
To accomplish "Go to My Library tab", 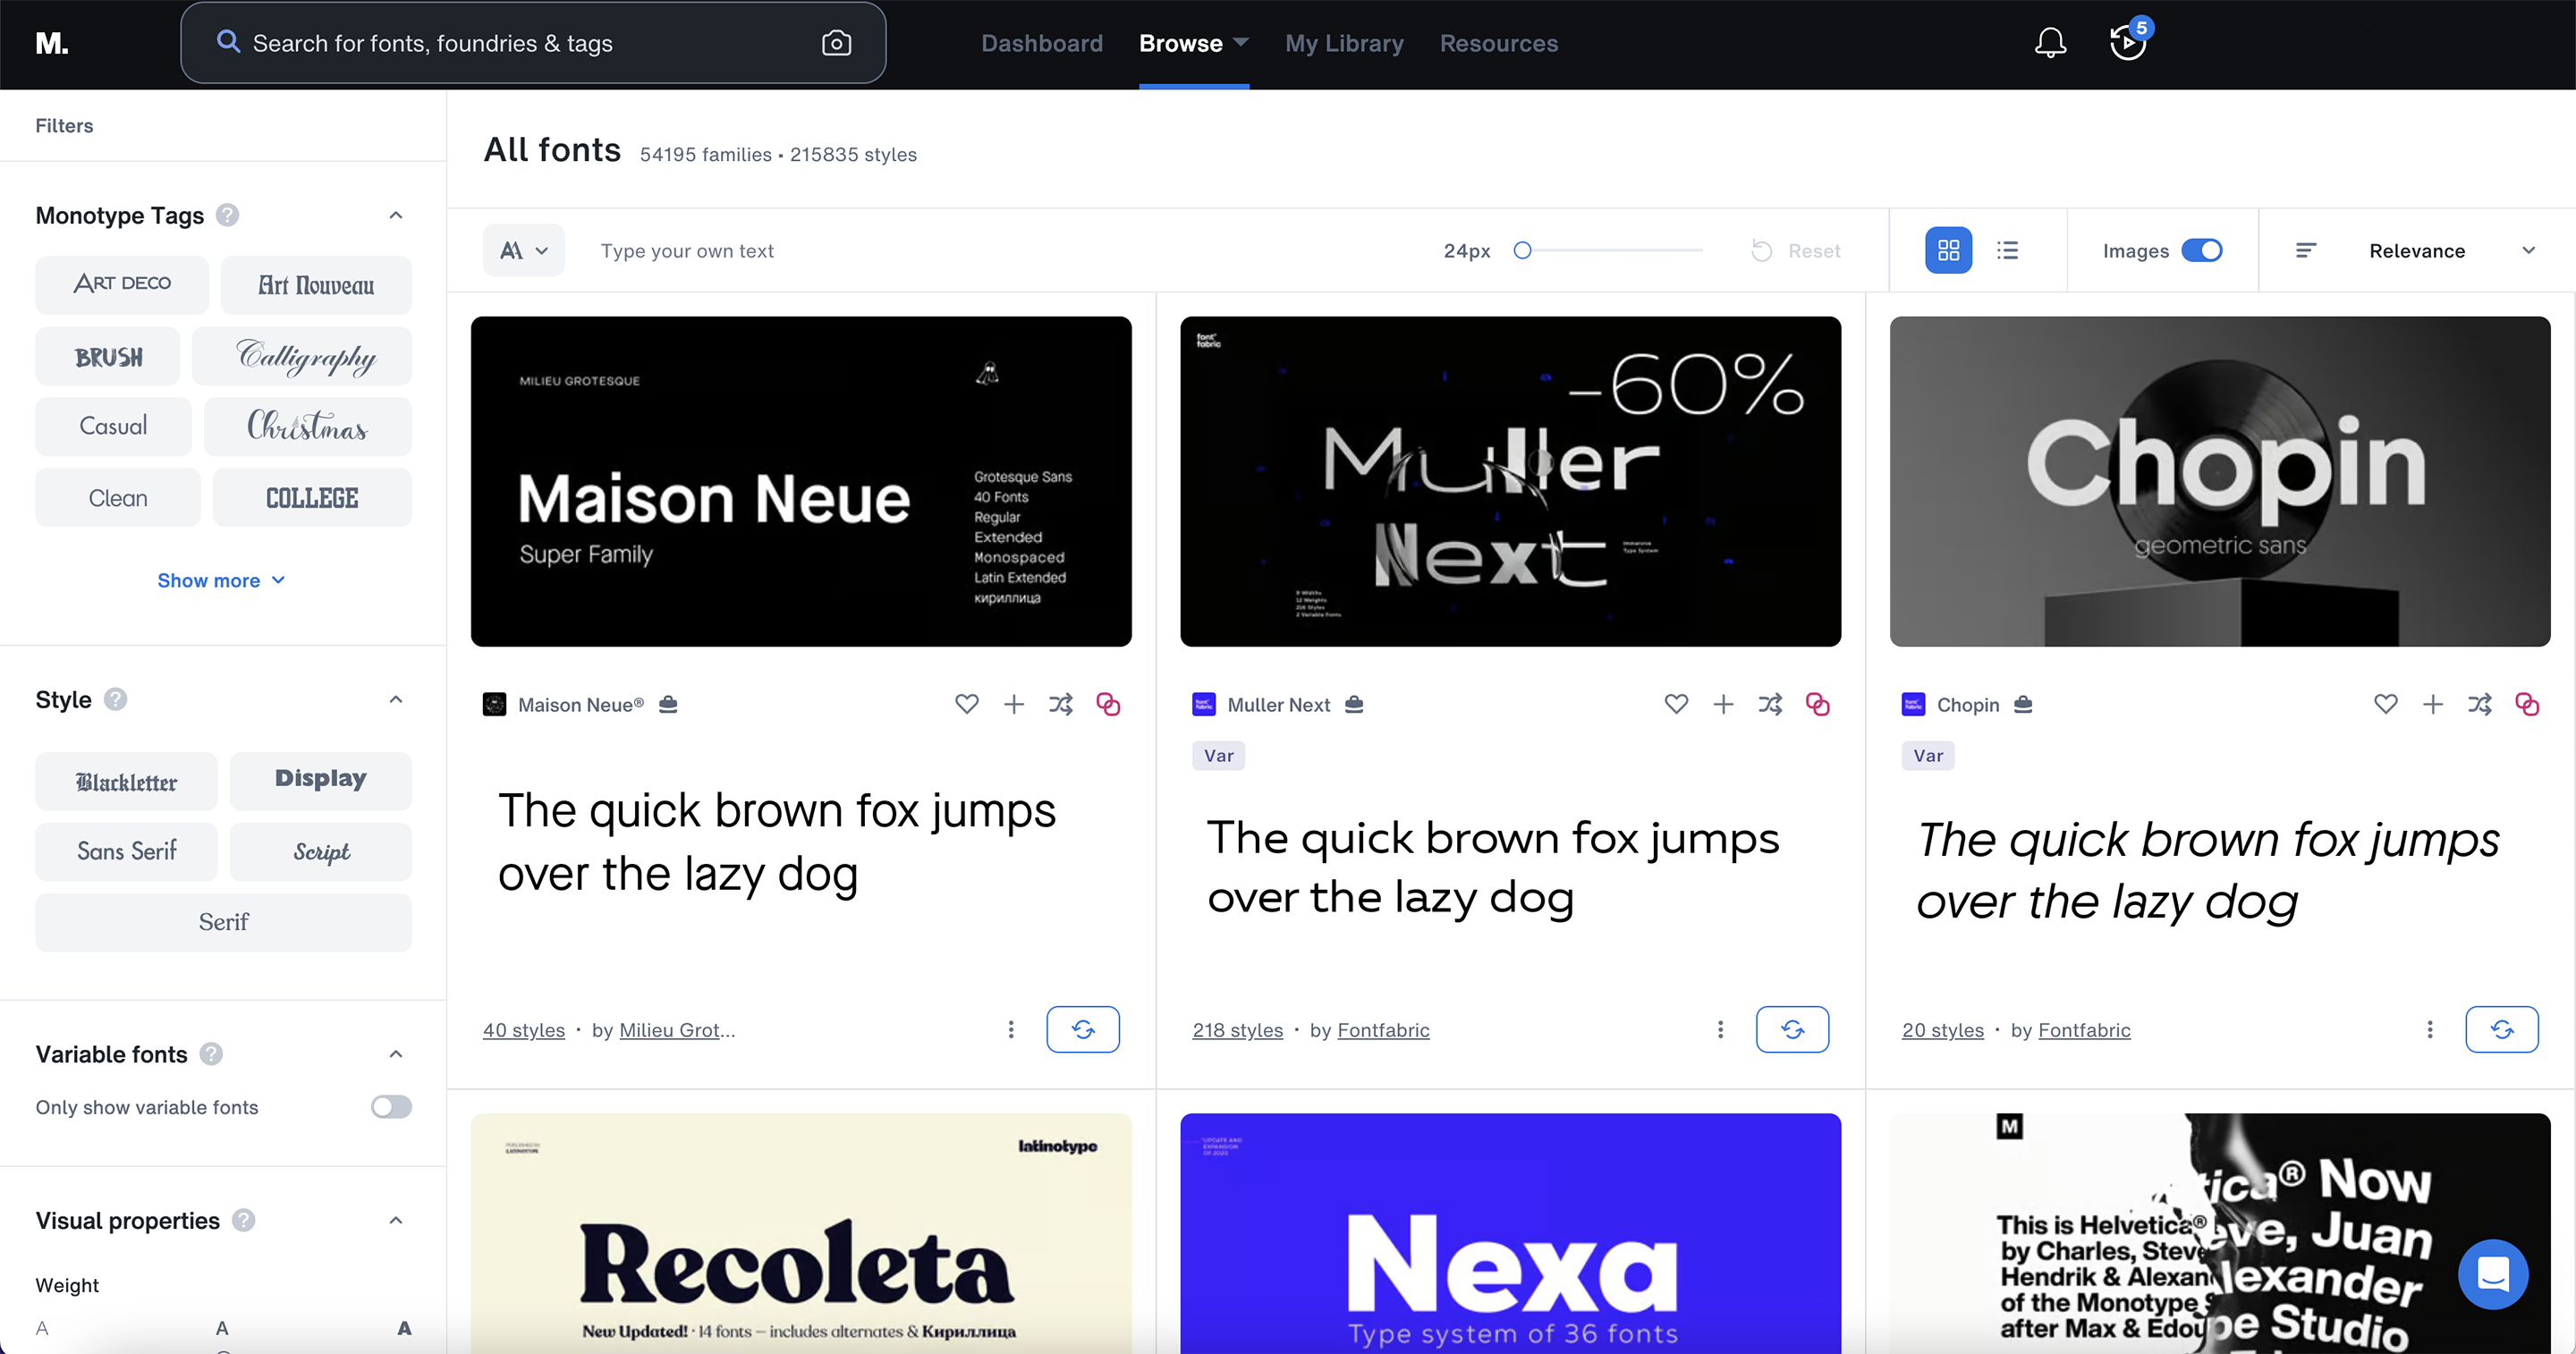I will point(1344,43).
